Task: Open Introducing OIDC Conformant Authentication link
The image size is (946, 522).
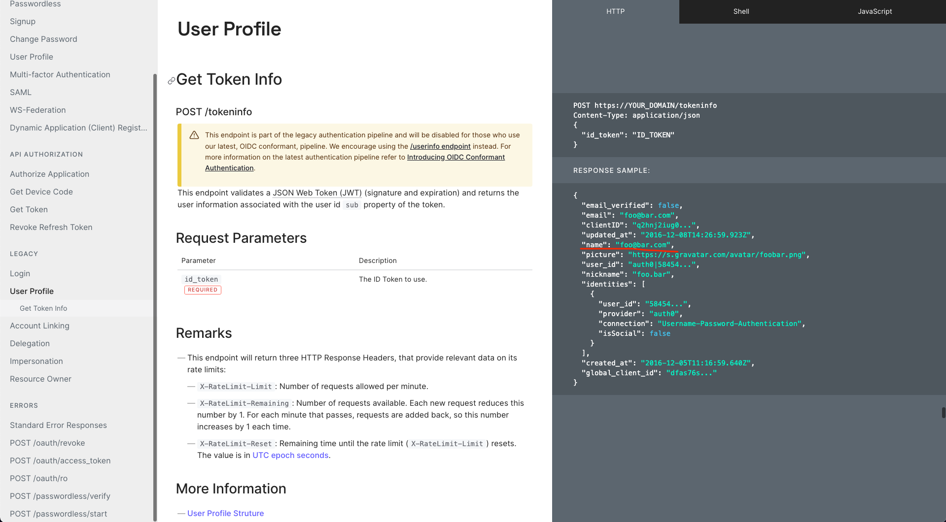Action: click(455, 157)
